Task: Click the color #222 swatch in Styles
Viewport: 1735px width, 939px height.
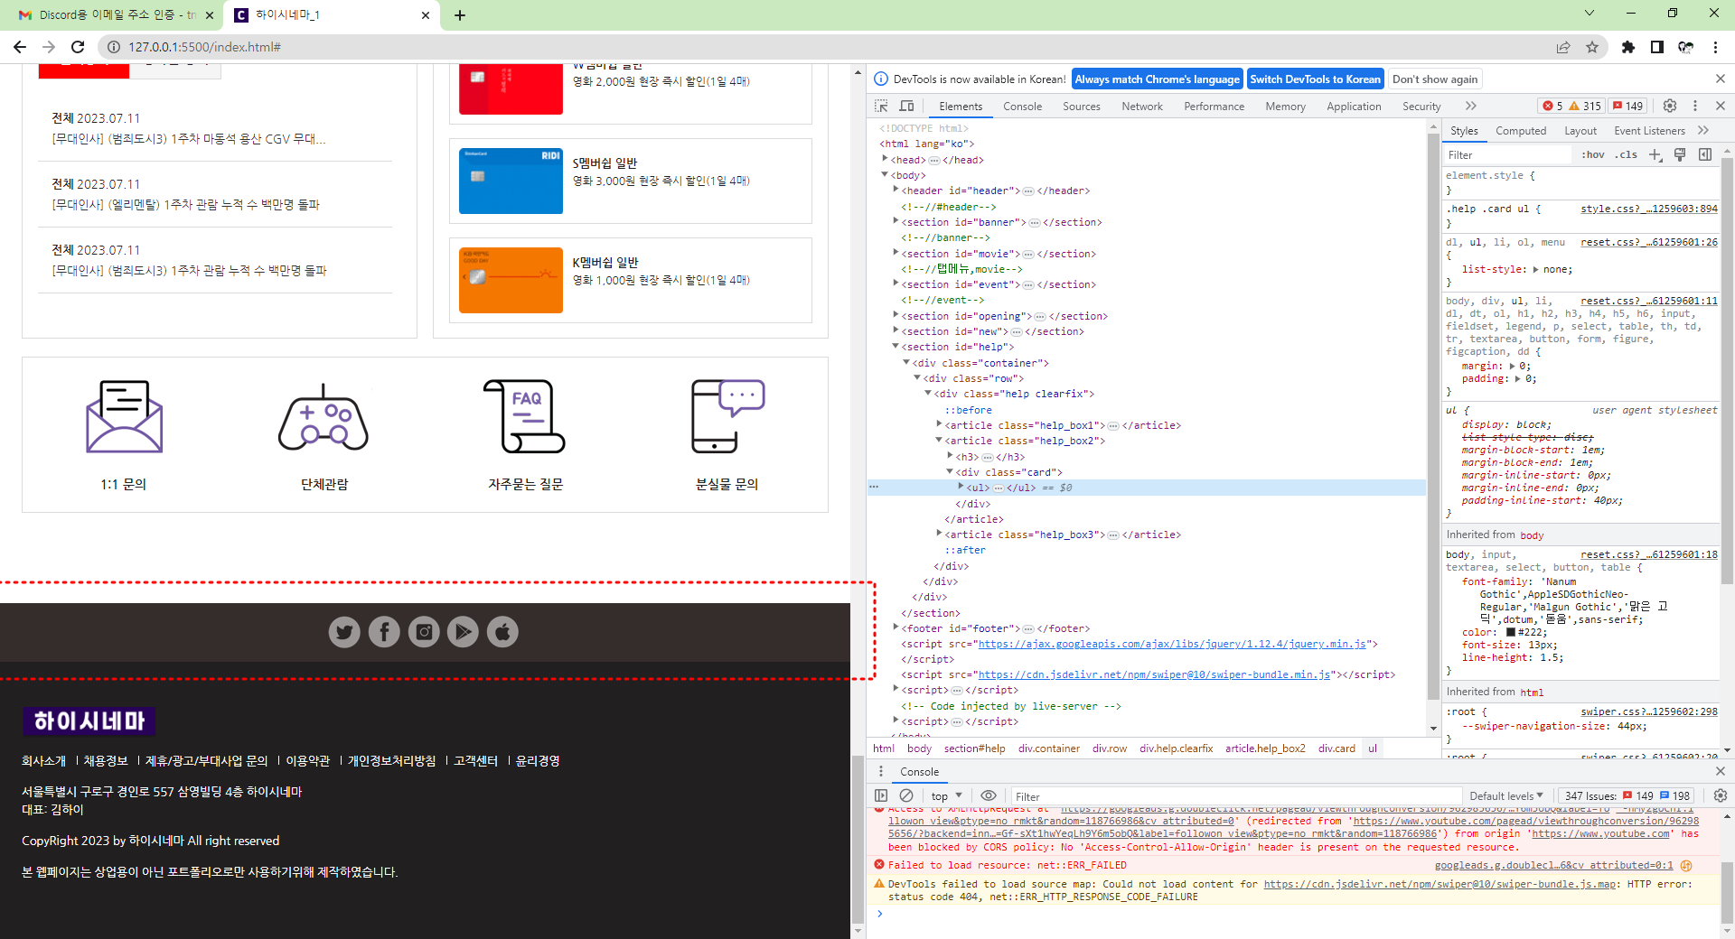Action: click(1511, 632)
